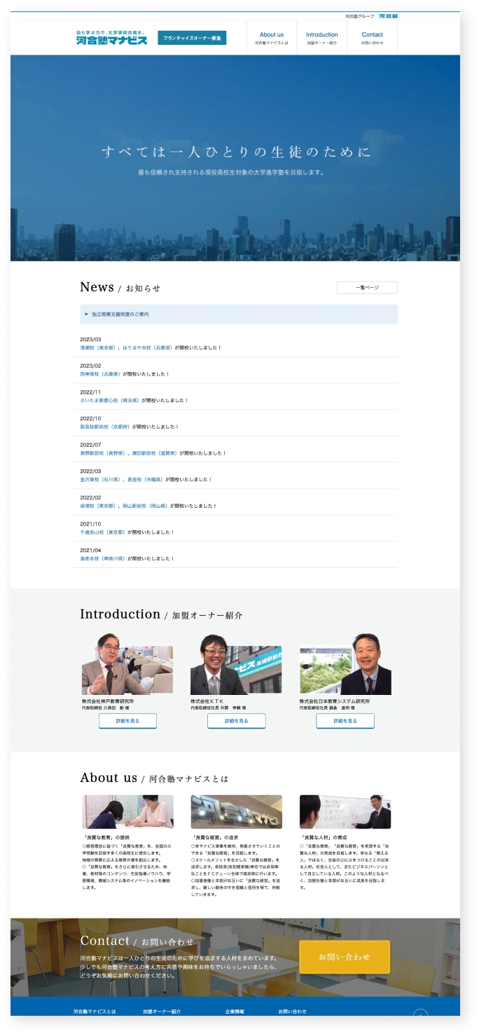Open the Introduction menu item
This screenshot has height=1034, width=479.
[322, 38]
